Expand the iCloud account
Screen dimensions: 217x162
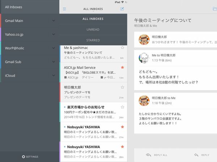54,76
